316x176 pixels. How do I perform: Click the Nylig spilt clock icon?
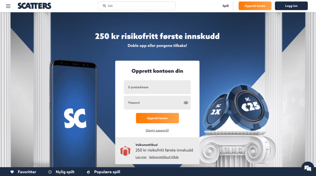click(x=50, y=172)
